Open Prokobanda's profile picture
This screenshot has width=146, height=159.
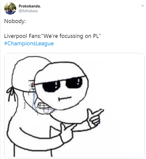pos(10,9)
